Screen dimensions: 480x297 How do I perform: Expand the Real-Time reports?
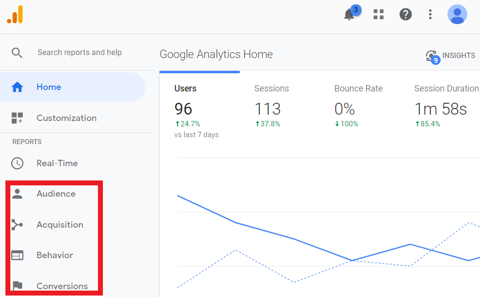(x=57, y=163)
